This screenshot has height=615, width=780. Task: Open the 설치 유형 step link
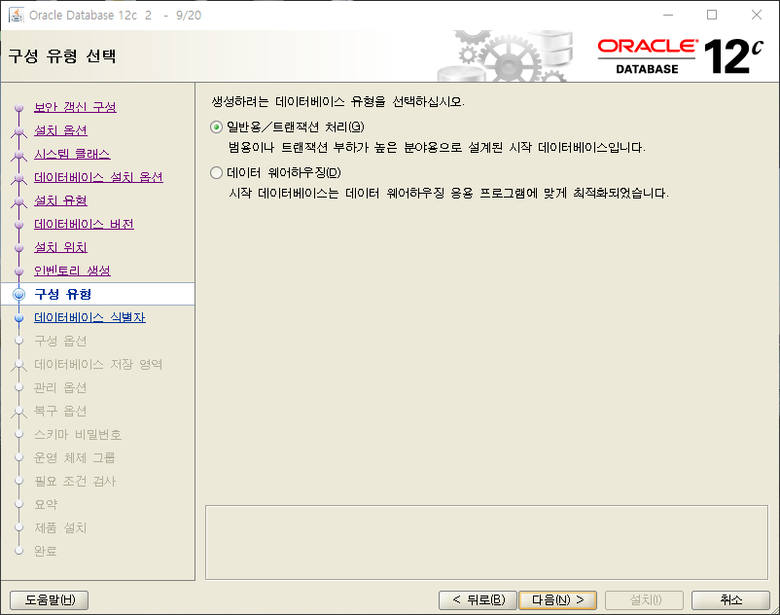pos(60,200)
